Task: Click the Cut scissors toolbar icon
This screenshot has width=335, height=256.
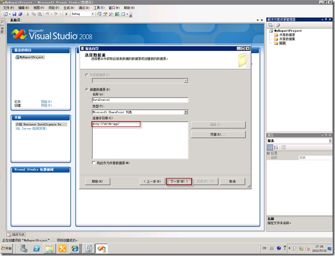Action: (x=28, y=14)
